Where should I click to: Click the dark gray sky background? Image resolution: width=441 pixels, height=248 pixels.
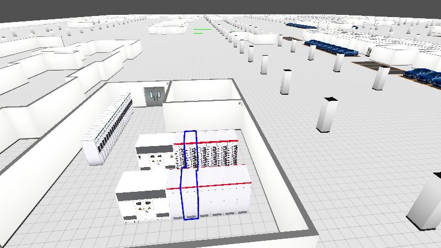(x=220, y=7)
